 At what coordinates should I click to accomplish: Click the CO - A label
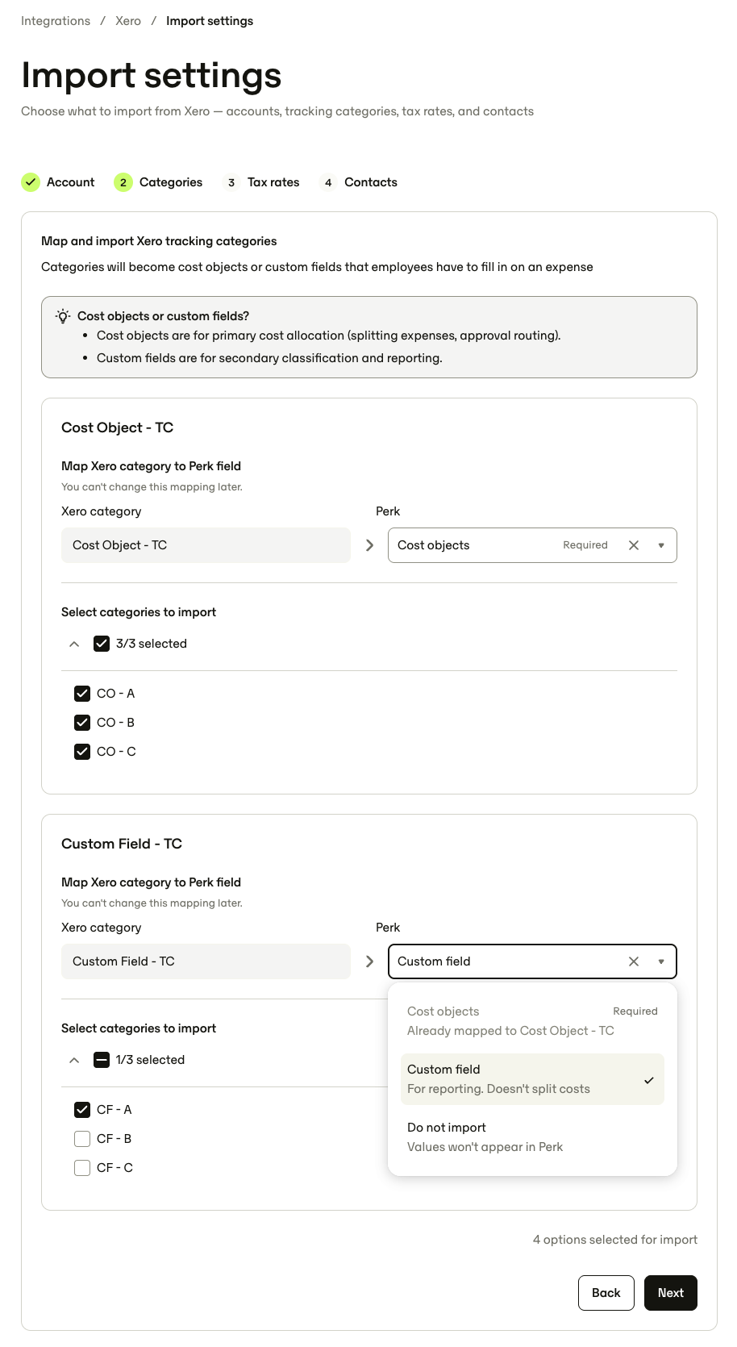116,694
